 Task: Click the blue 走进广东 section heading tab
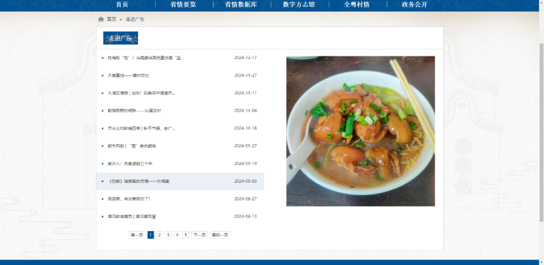click(x=120, y=38)
